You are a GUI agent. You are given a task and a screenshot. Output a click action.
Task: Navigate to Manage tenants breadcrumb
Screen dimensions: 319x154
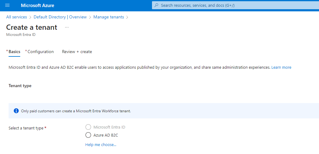(x=109, y=17)
